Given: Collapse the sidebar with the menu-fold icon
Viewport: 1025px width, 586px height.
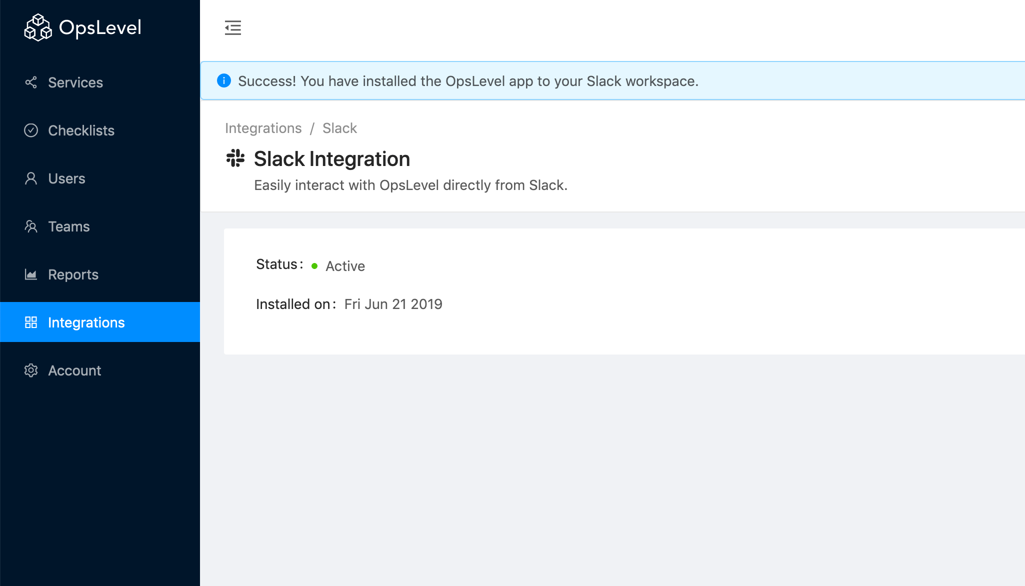Looking at the screenshot, I should pyautogui.click(x=233, y=27).
